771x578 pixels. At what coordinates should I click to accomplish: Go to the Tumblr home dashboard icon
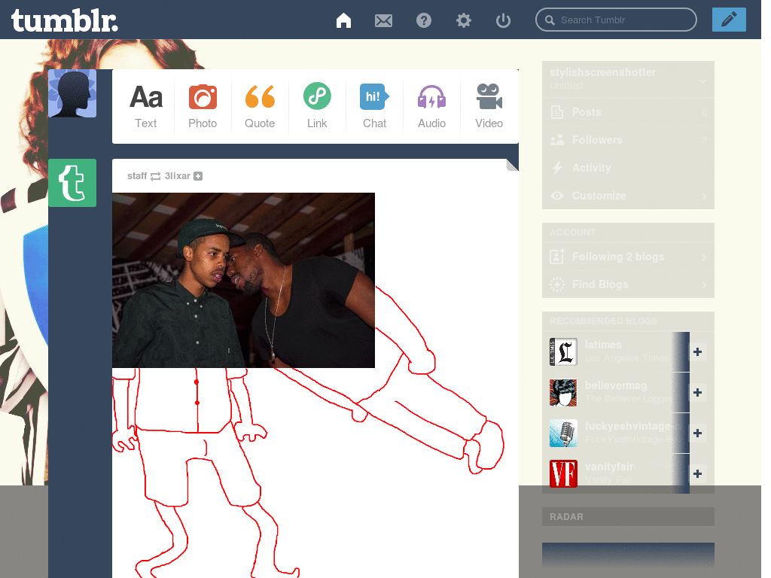[x=343, y=20]
